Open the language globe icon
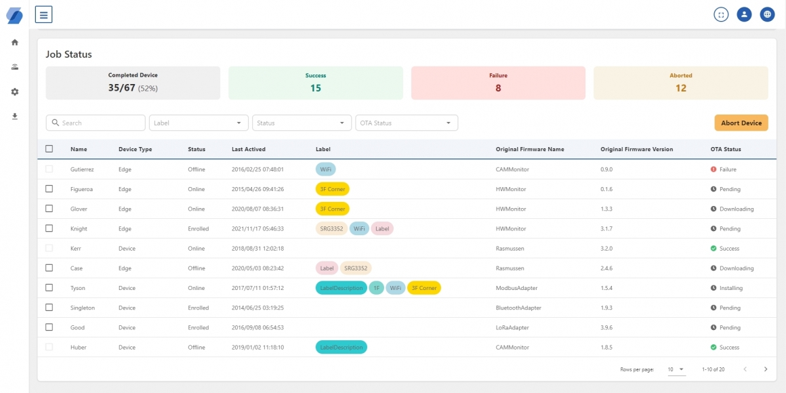 pos(767,14)
